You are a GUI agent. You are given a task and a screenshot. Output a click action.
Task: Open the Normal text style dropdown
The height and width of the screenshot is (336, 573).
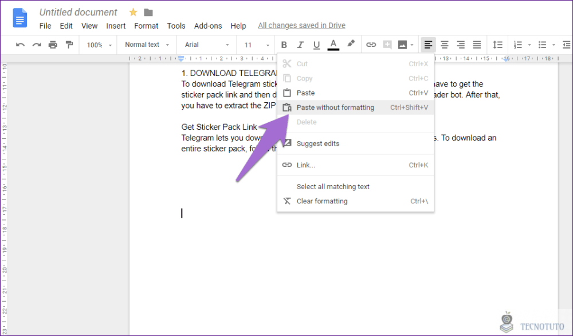[147, 45]
